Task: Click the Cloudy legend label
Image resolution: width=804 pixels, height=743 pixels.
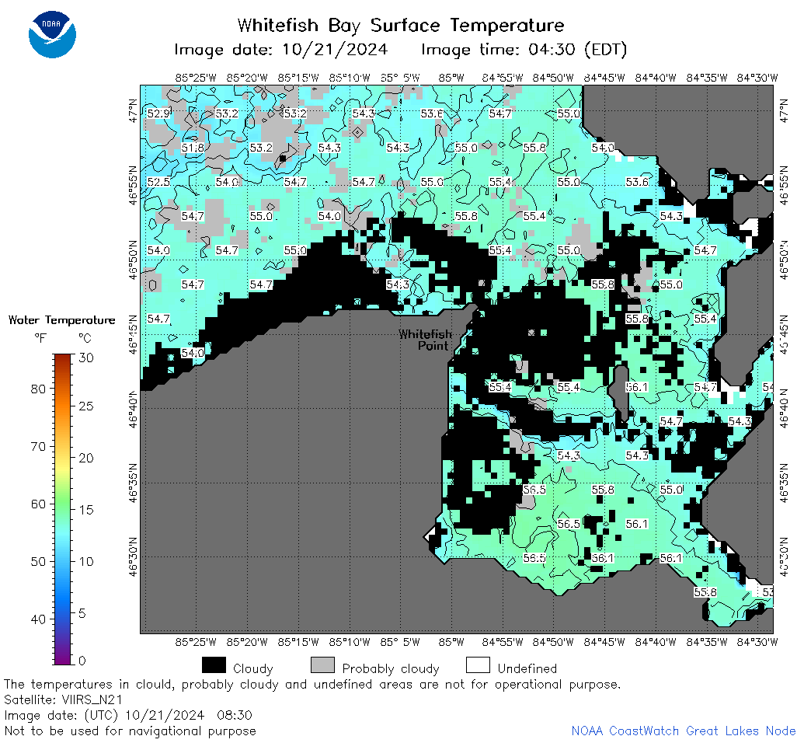Action: coord(252,668)
